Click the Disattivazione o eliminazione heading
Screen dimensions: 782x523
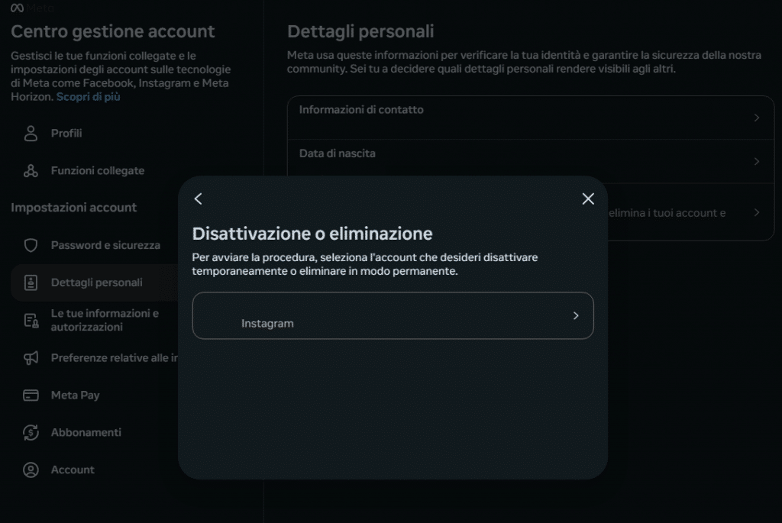312,234
